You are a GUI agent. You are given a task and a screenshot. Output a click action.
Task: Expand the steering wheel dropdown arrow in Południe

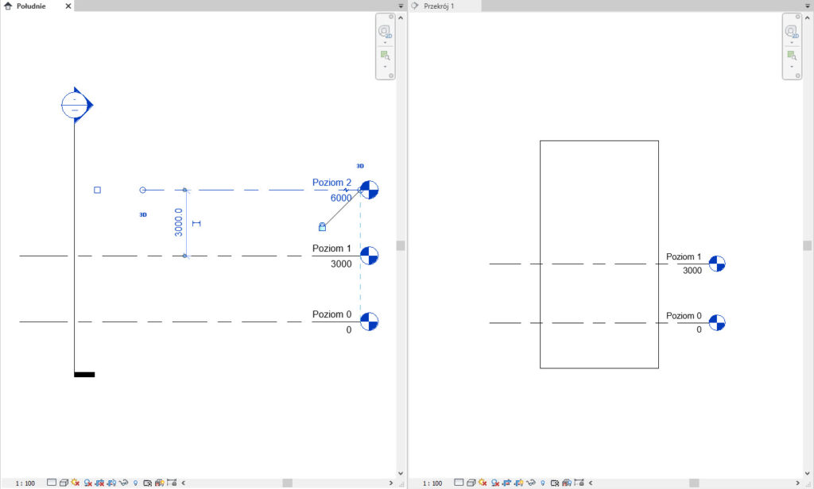385,43
